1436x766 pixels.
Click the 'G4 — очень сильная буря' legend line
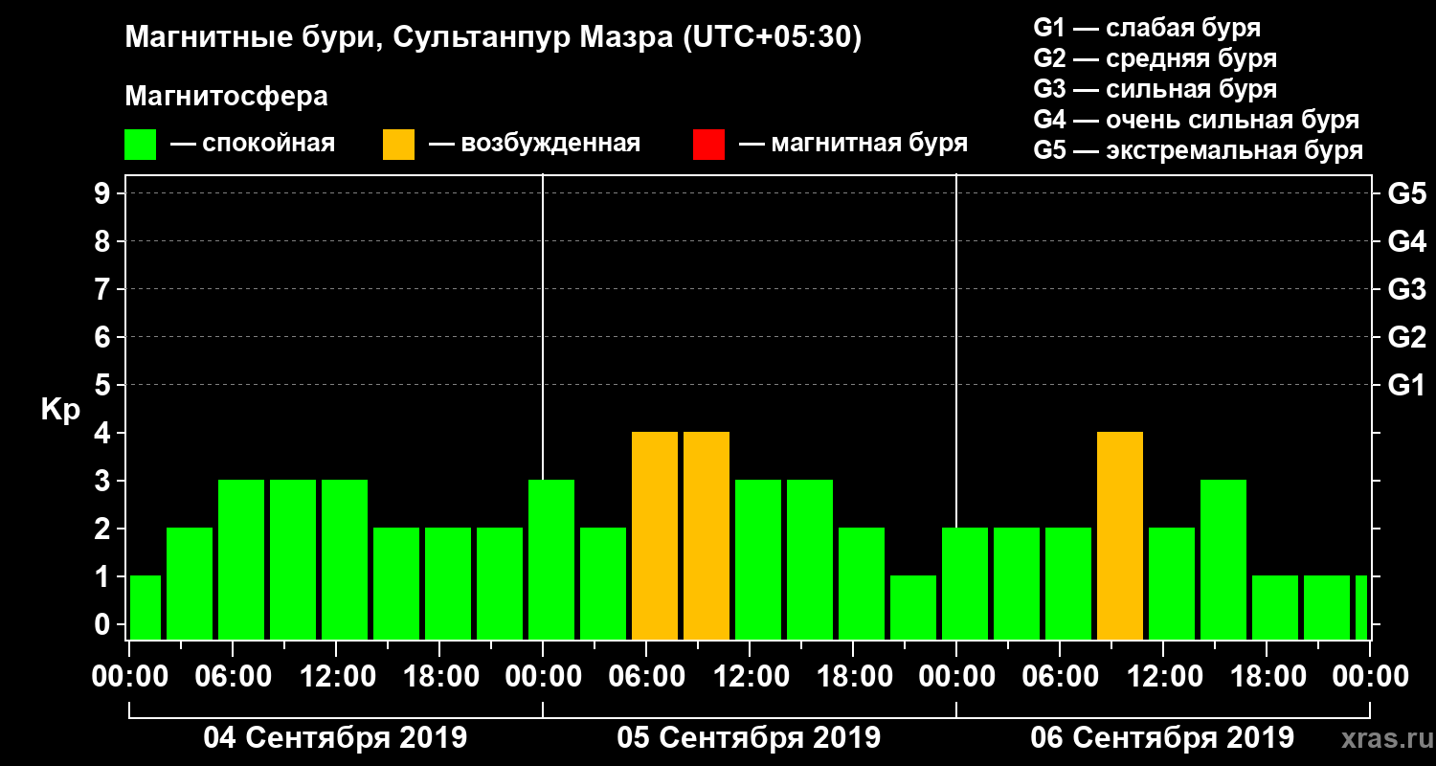pyautogui.click(x=1196, y=120)
